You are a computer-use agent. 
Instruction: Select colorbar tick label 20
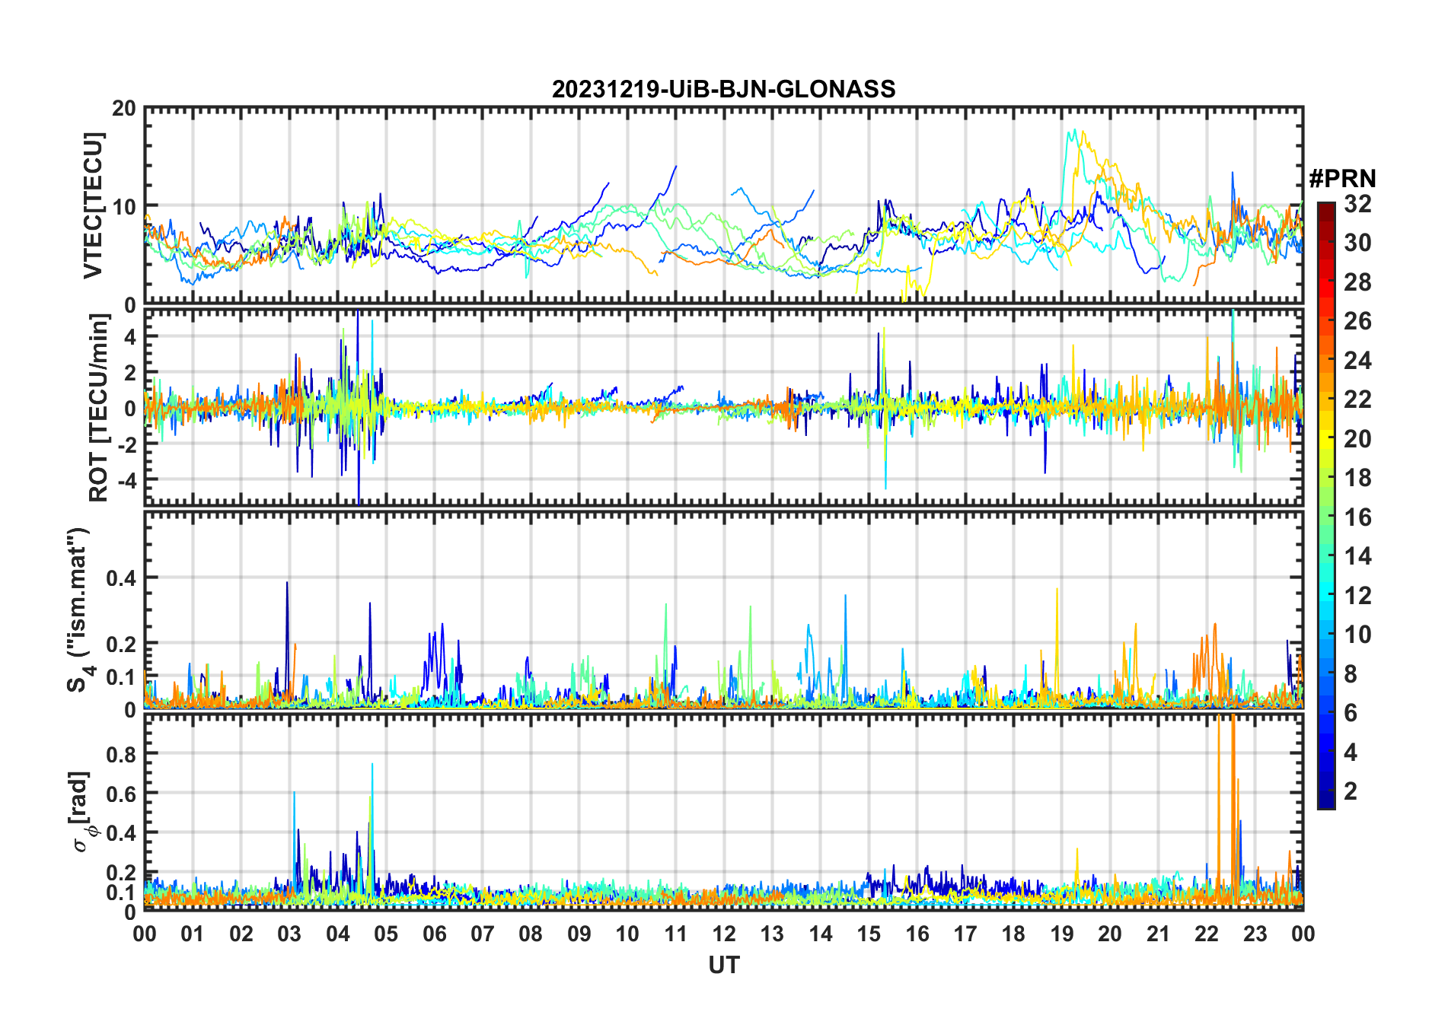pyautogui.click(x=1357, y=438)
